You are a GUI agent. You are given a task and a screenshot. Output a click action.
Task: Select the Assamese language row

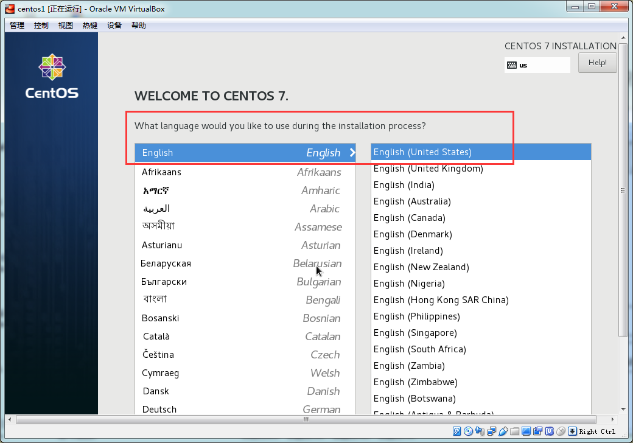click(x=245, y=227)
